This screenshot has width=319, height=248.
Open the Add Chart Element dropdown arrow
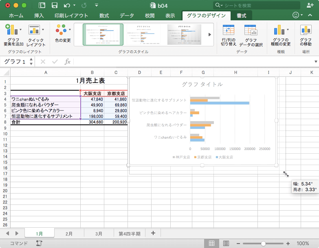coord(20,30)
